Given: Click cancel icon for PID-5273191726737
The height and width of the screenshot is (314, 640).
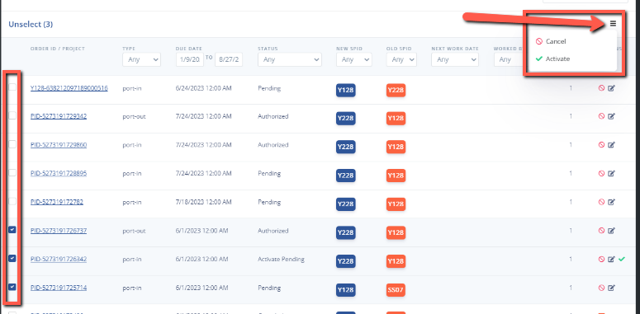Looking at the screenshot, I should 601,231.
